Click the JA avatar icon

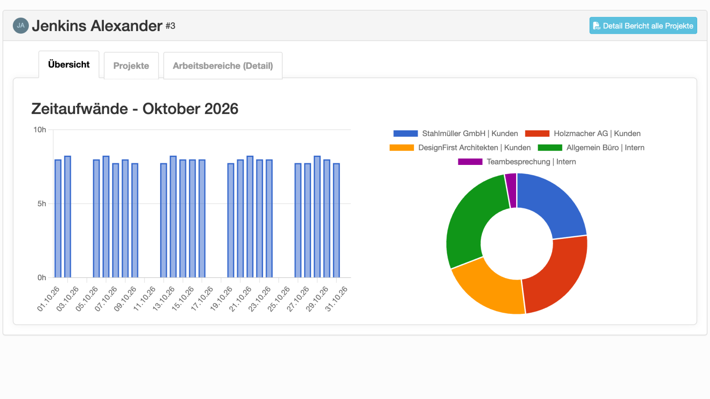tap(21, 26)
